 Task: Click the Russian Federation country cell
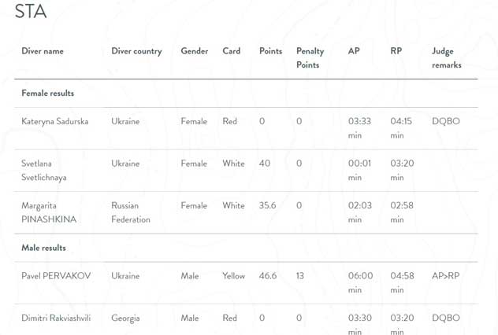pyautogui.click(x=131, y=212)
